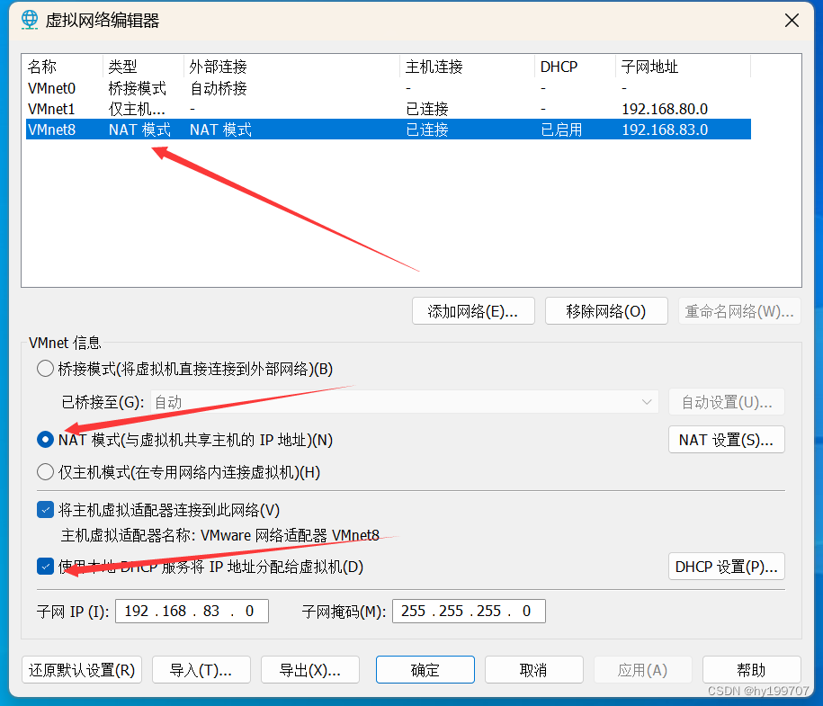Image resolution: width=823 pixels, height=706 pixels.
Task: Click the 重命名网络(W)... button
Action: pyautogui.click(x=739, y=311)
